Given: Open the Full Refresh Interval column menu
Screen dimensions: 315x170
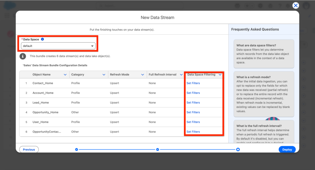Looking at the screenshot, I should pos(181,75).
